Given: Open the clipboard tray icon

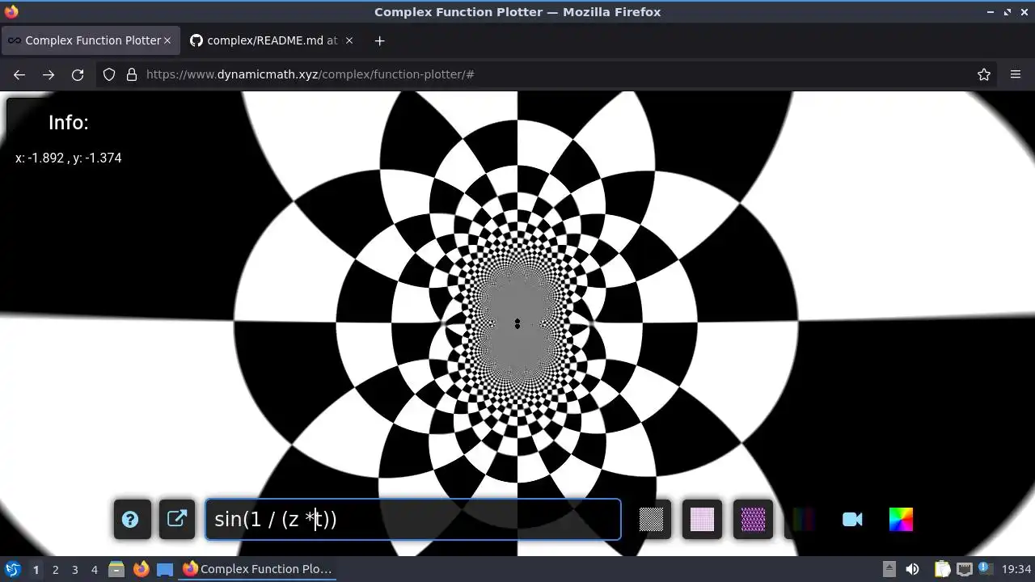Looking at the screenshot, I should (942, 569).
